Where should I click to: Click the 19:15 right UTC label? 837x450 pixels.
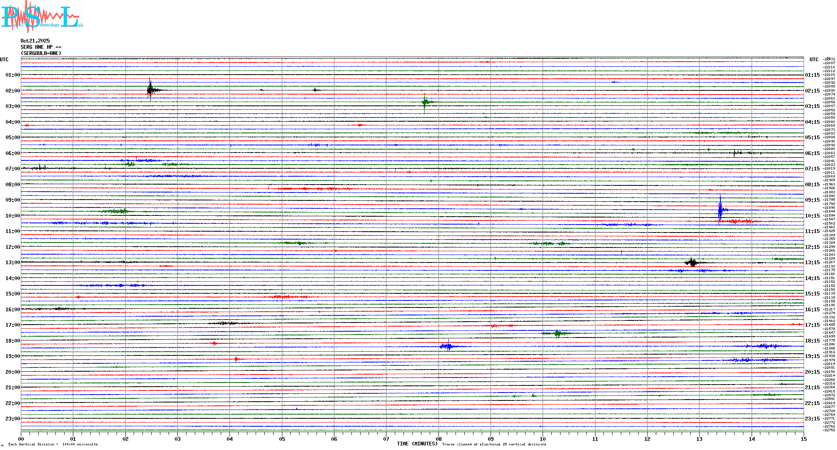point(812,356)
